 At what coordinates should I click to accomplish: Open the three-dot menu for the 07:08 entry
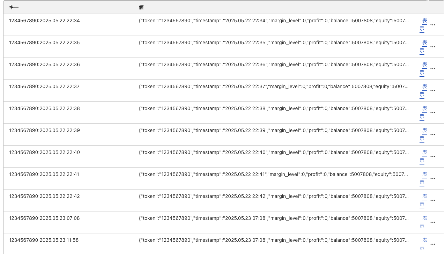click(433, 222)
